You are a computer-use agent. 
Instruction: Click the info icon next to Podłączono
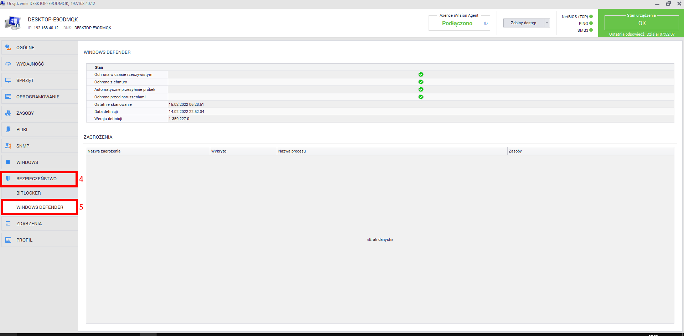pyautogui.click(x=486, y=24)
